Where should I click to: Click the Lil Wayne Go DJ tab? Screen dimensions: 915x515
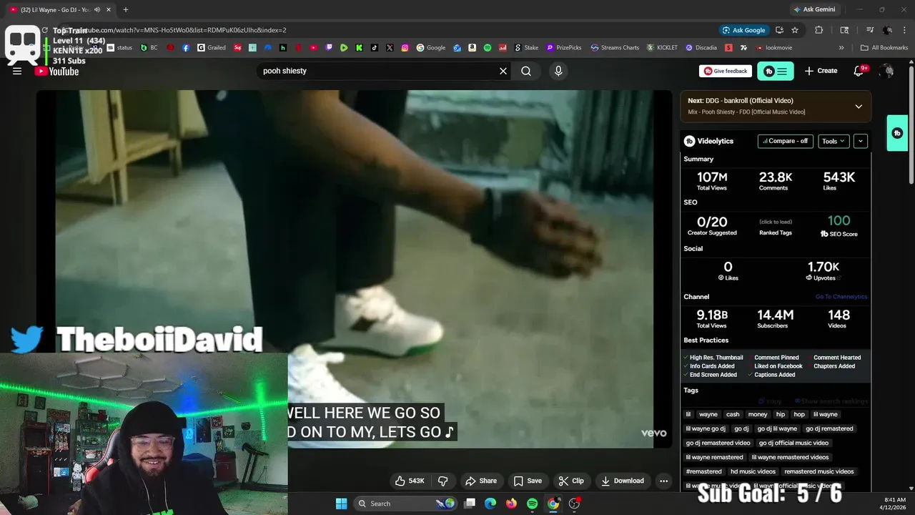pos(59,9)
